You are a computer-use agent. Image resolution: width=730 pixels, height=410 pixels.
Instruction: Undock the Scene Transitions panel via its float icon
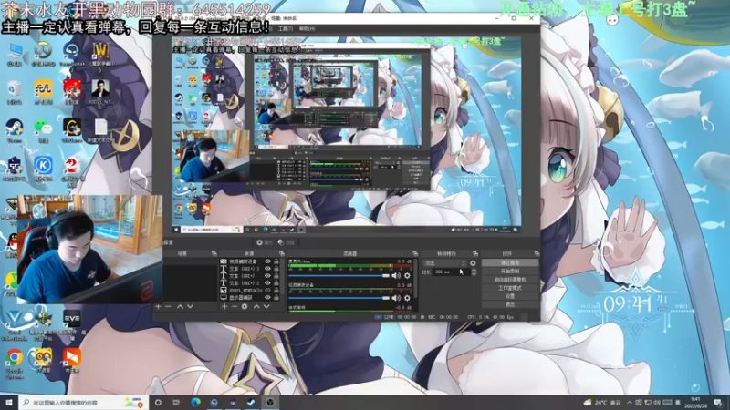click(475, 254)
